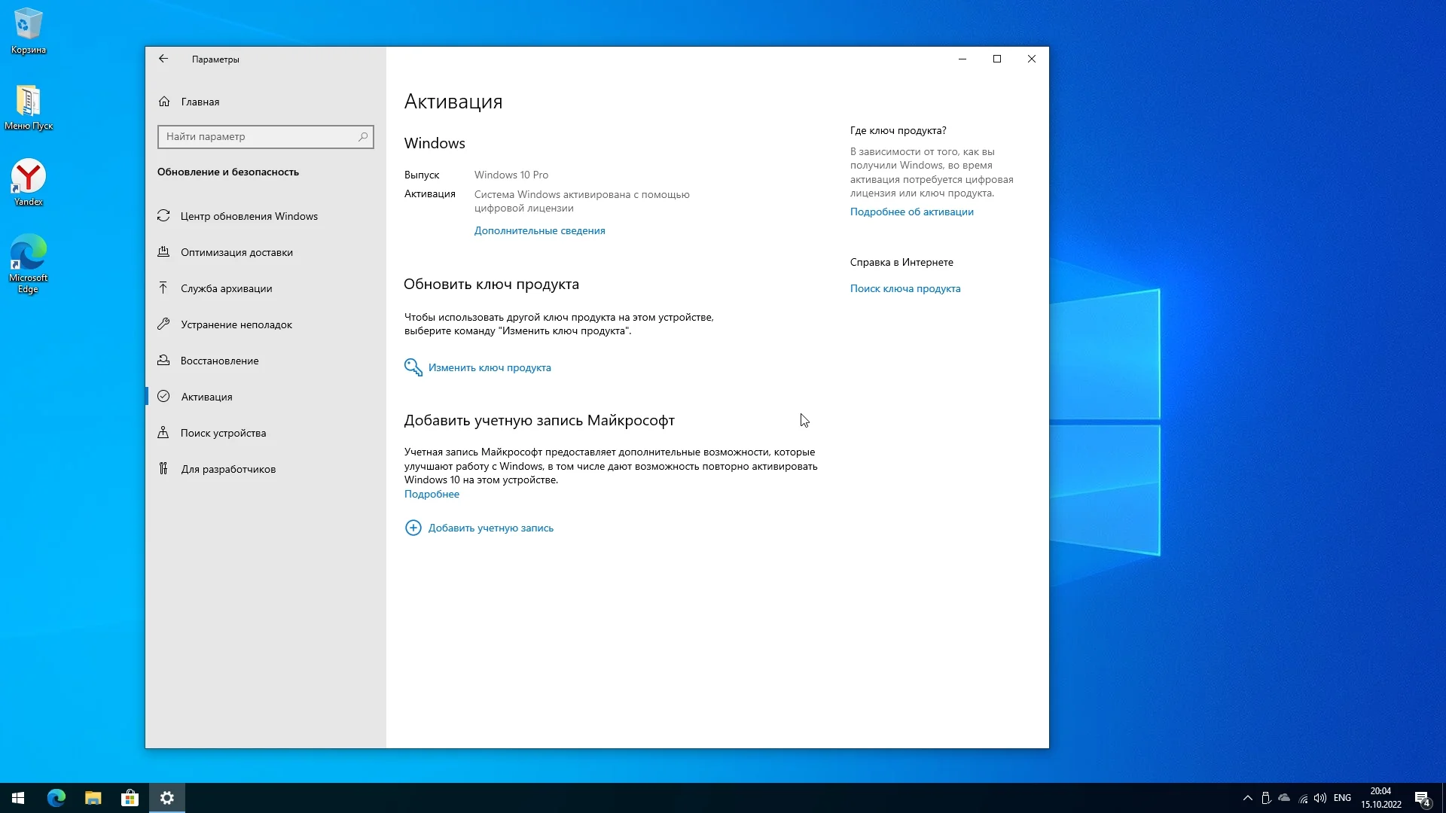This screenshot has width=1446, height=813.
Task: Open Подробнее об активации link
Action: pos(911,212)
